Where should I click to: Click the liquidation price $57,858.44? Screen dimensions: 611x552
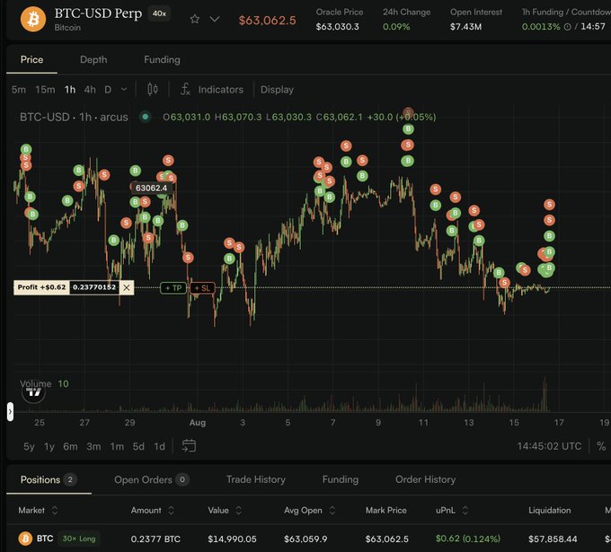[x=553, y=539]
